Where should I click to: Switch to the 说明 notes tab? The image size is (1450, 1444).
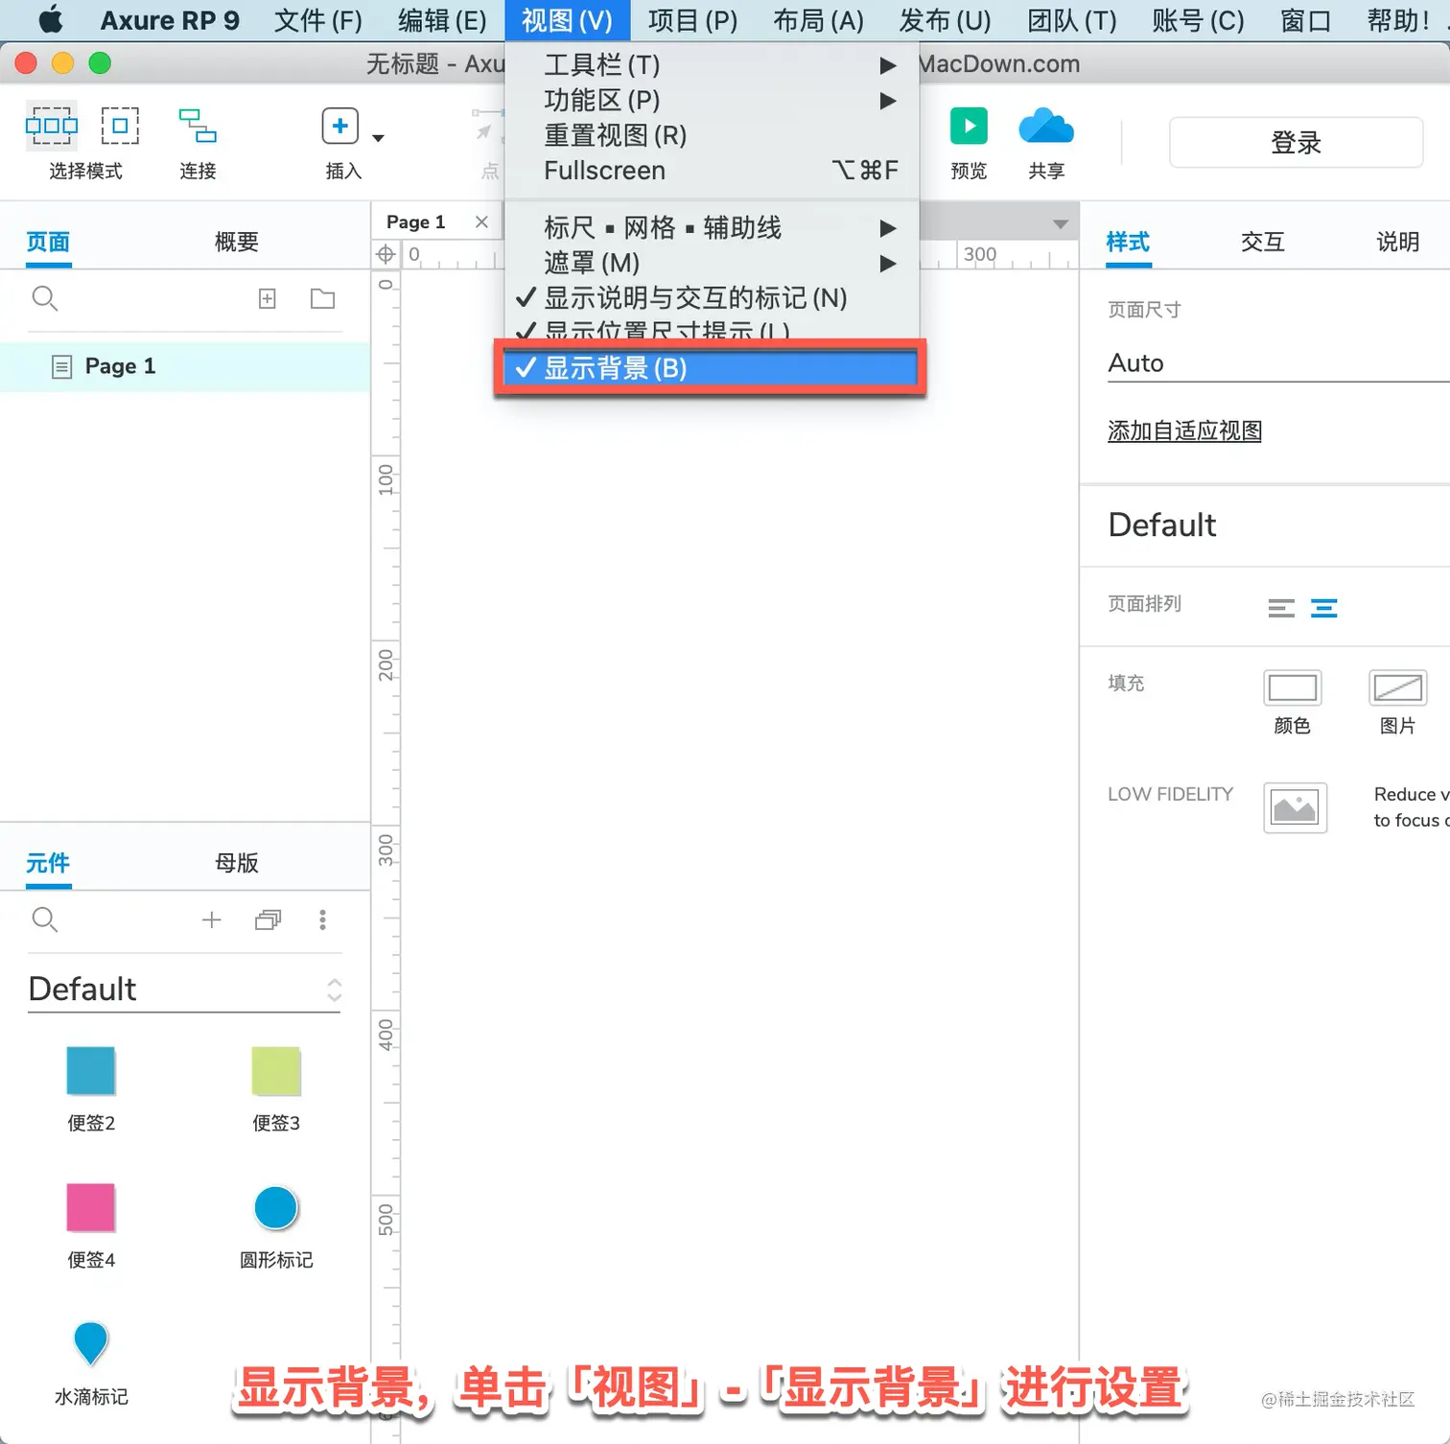[1398, 242]
